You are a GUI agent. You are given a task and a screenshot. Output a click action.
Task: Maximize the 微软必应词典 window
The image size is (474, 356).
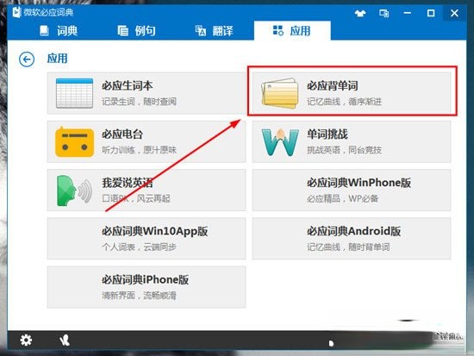[431, 13]
